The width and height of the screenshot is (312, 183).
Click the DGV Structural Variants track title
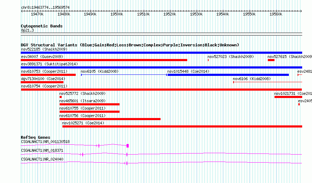point(130,45)
